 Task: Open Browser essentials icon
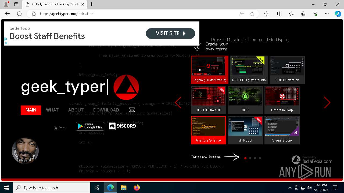coord(315,14)
